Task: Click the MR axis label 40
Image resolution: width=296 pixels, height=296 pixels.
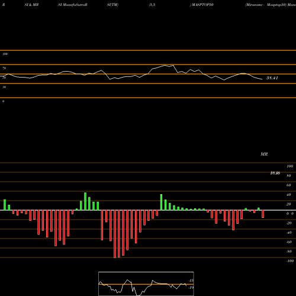Action: pos(289,195)
